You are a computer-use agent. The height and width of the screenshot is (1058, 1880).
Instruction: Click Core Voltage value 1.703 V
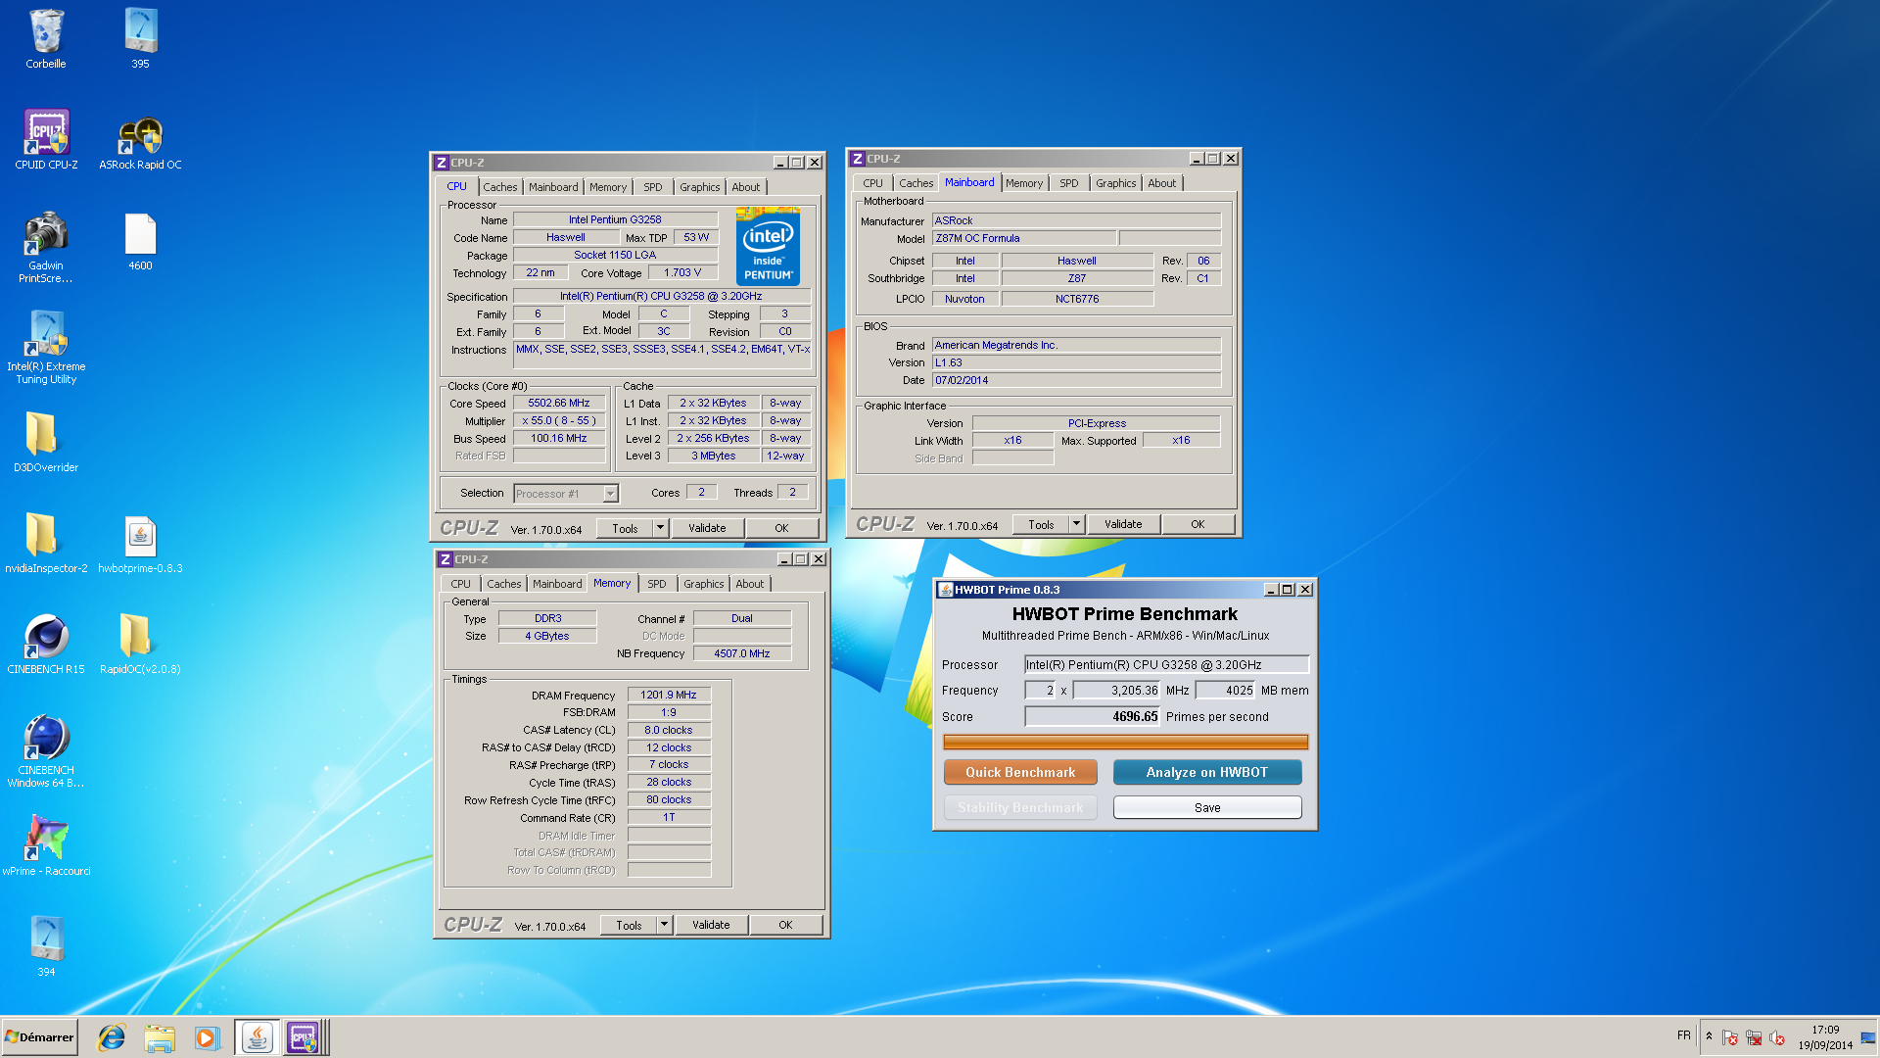click(682, 272)
